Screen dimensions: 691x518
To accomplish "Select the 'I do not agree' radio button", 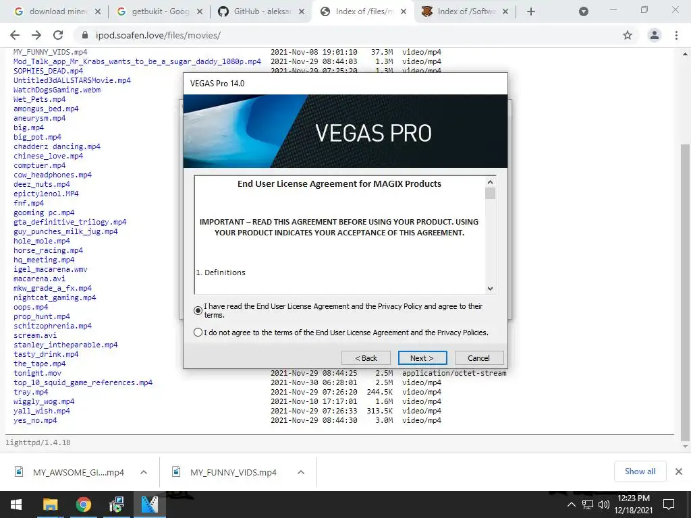I will 198,333.
